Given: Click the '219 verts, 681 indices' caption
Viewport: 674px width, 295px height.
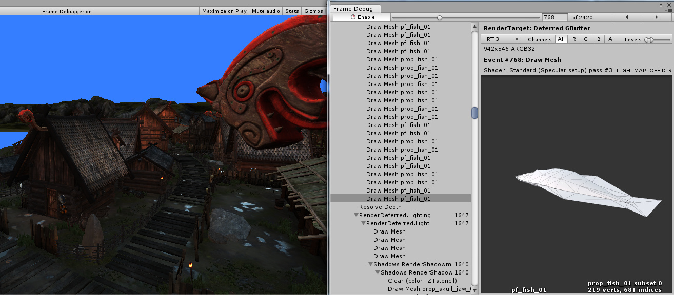Looking at the screenshot, I should coord(625,290).
